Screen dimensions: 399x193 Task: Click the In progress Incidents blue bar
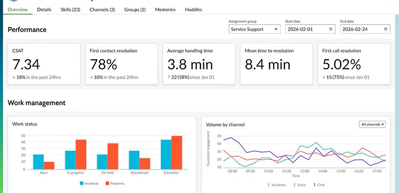(x=70, y=160)
